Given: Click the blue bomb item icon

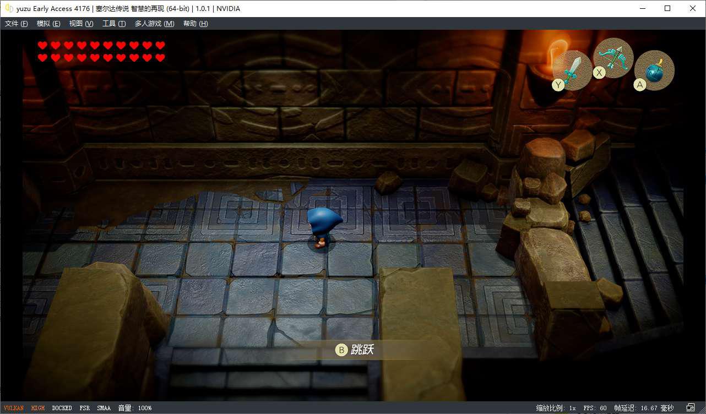Looking at the screenshot, I should click(655, 70).
